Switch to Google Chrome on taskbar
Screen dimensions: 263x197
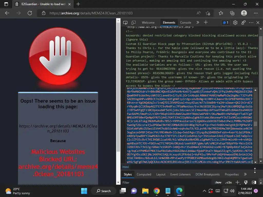point(156,191)
